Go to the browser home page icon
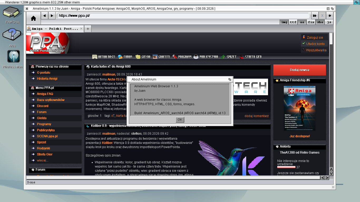The image size is (360, 202). 33,18
